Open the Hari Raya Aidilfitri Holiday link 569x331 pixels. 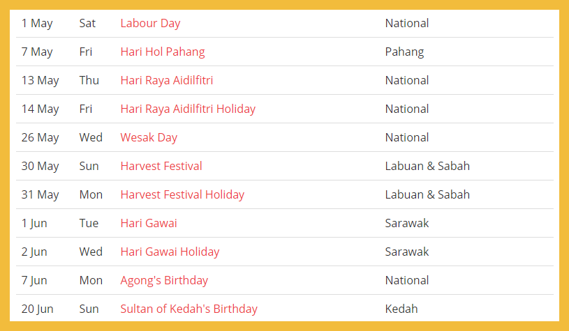point(188,109)
